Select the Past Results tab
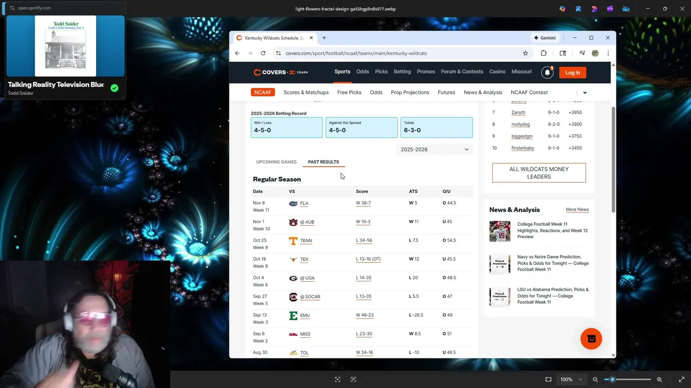This screenshot has width=691, height=388. click(323, 162)
